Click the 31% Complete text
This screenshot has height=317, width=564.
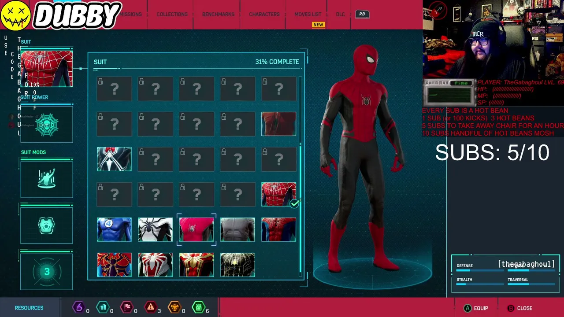click(x=277, y=62)
